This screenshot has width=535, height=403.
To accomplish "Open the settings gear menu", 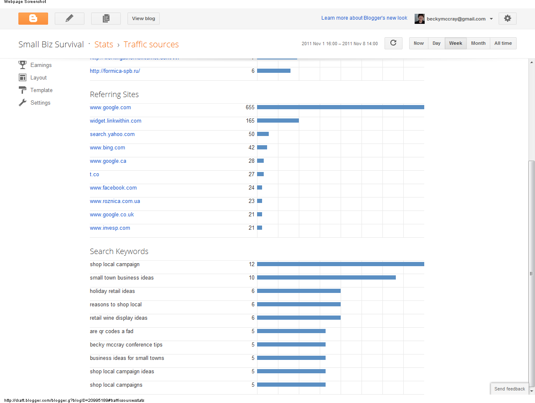I will 507,18.
